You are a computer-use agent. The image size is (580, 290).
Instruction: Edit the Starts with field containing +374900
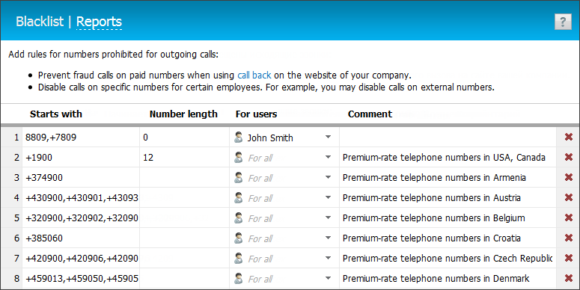tap(81, 177)
